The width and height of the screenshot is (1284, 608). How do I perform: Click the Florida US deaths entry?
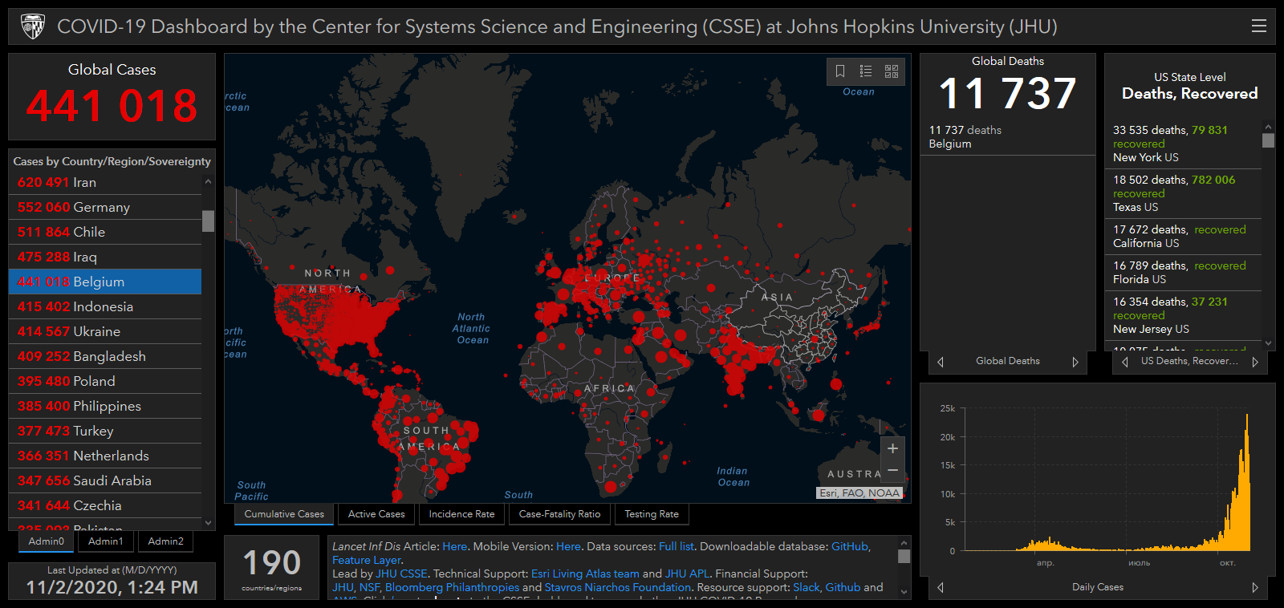coord(1184,273)
